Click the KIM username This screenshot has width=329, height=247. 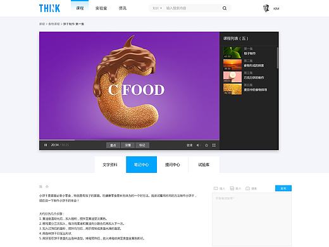276,9
